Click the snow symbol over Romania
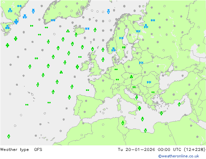The height and width of the screenshot is (159, 206). point(149,82)
